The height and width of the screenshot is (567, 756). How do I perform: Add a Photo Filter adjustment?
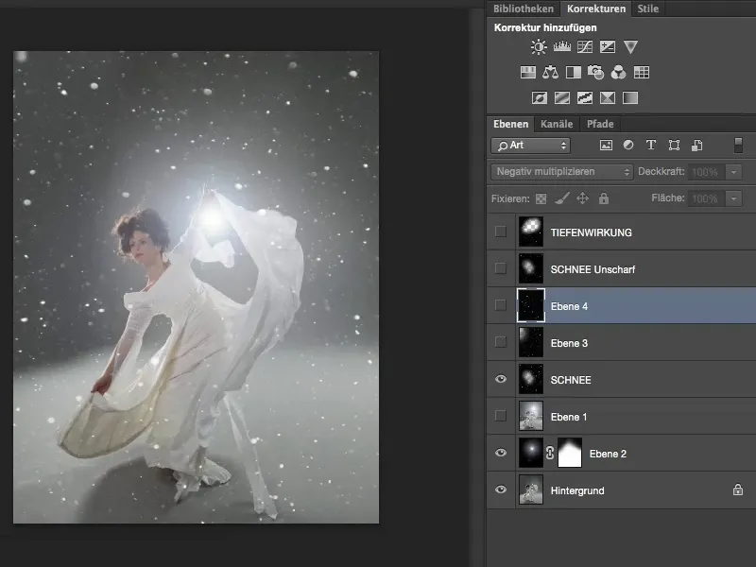[x=595, y=72]
